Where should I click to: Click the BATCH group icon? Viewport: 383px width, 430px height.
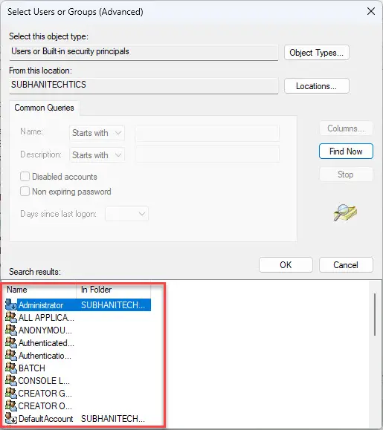pyautogui.click(x=11, y=368)
